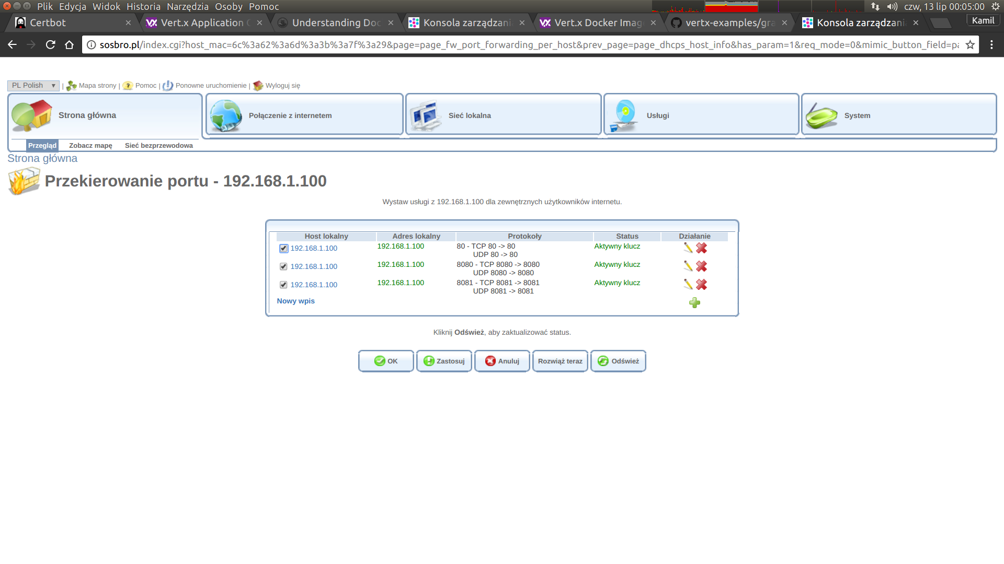Click the firewall port forwarding page icon

tap(24, 181)
